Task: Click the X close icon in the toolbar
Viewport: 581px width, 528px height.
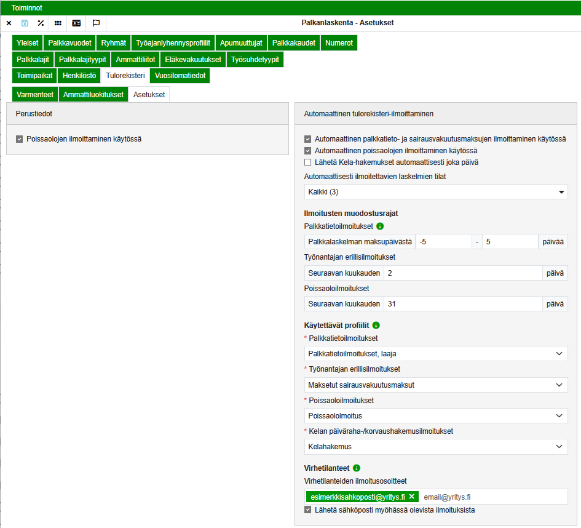Action: click(x=9, y=23)
